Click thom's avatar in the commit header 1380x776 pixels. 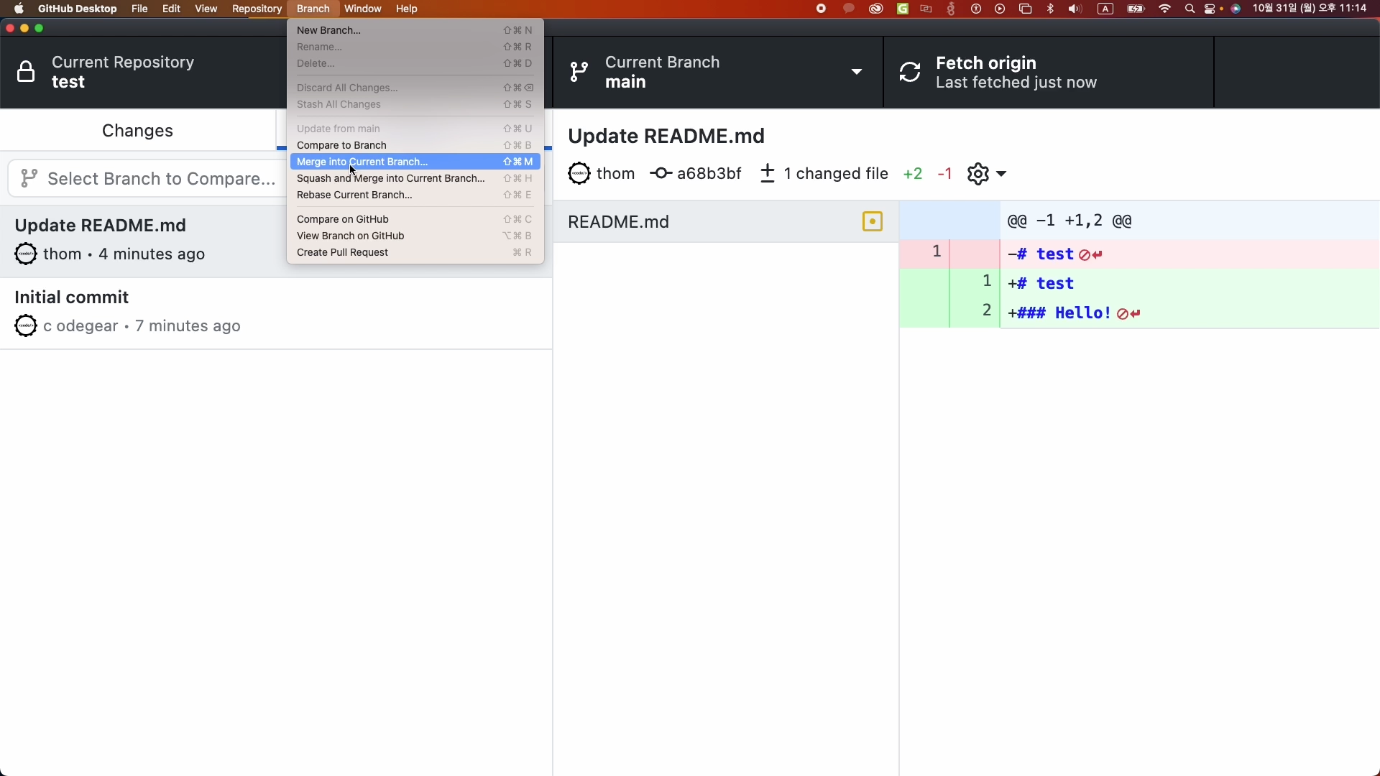coord(579,174)
